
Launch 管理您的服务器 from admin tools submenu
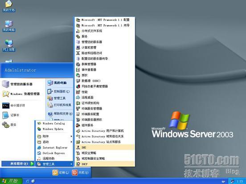tap(104, 42)
